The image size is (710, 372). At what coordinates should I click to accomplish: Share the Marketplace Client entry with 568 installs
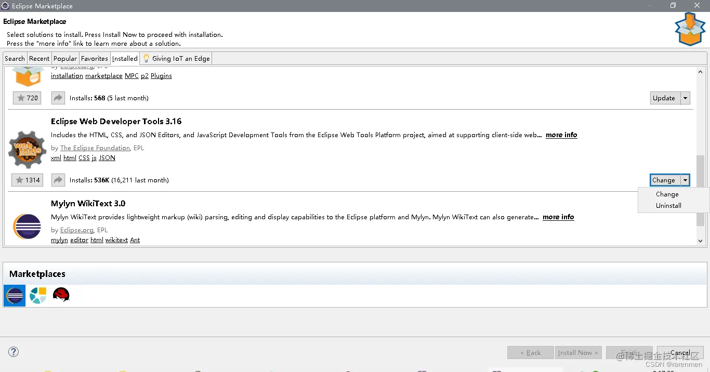point(58,98)
